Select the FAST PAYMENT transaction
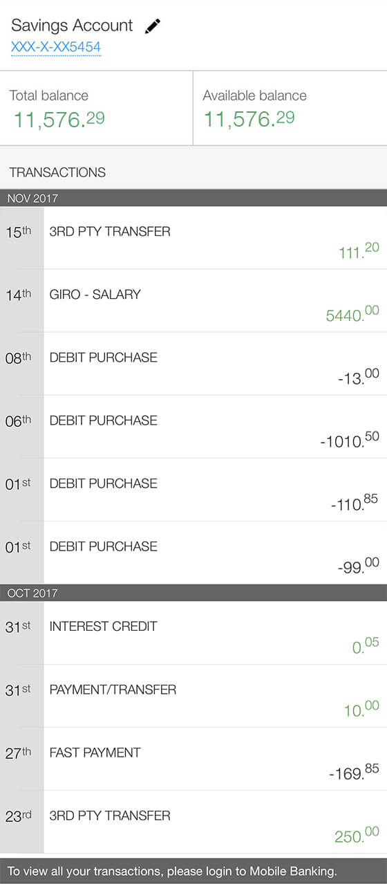Image resolution: width=387 pixels, height=884 pixels. (193, 759)
